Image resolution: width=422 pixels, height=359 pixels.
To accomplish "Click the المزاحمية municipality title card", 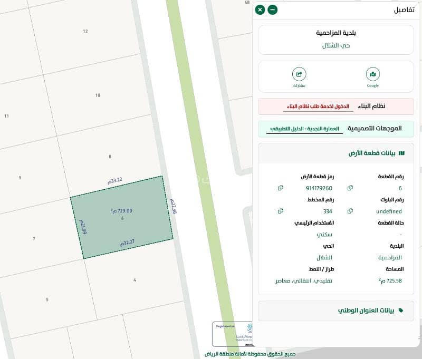I will [x=336, y=40].
